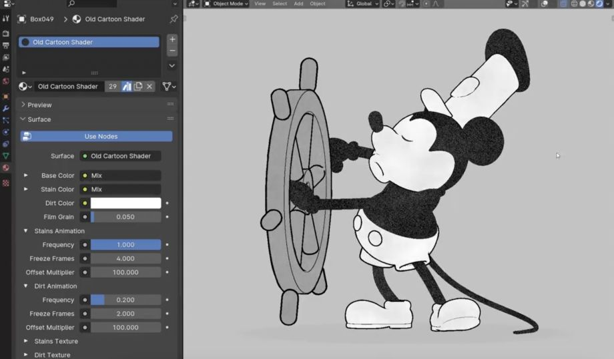Open the Scene properties tab
This screenshot has width=614, height=359.
[6, 69]
